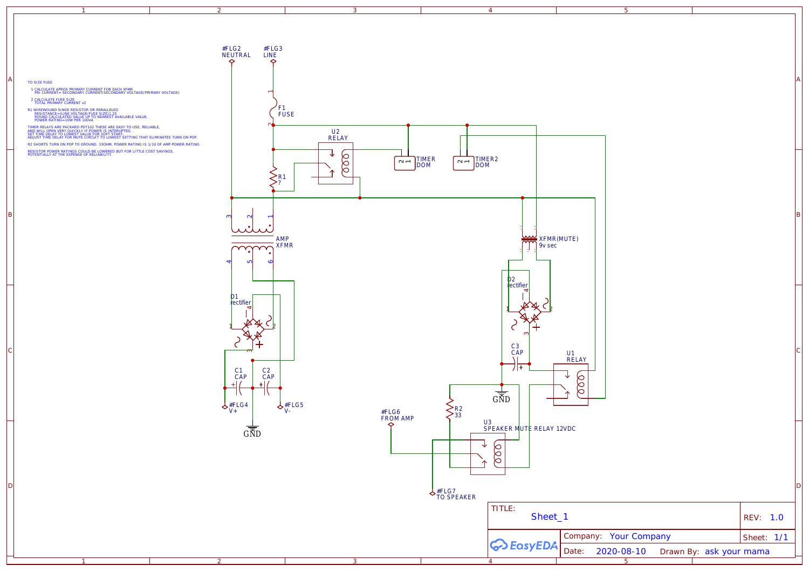Screen dimensions: 809x572
Task: Select the TO SPEAKER net flag
Action: click(x=433, y=493)
